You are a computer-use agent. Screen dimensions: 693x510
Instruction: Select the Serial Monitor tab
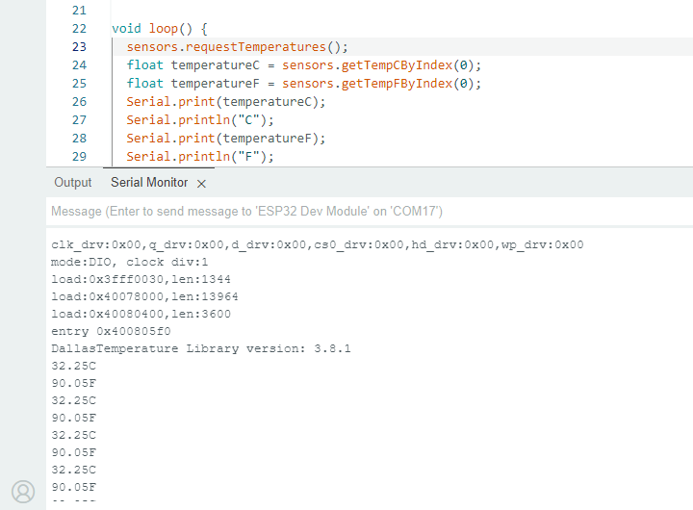[x=149, y=182]
